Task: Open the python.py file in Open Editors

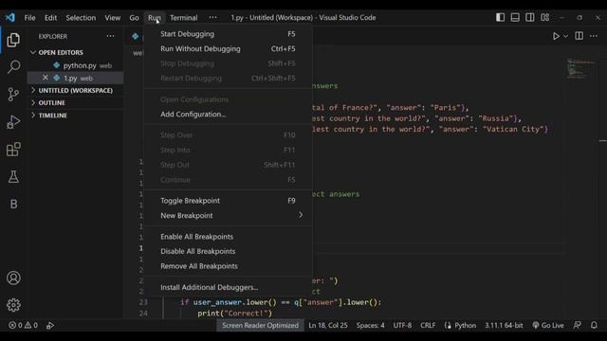Action: tap(76, 65)
